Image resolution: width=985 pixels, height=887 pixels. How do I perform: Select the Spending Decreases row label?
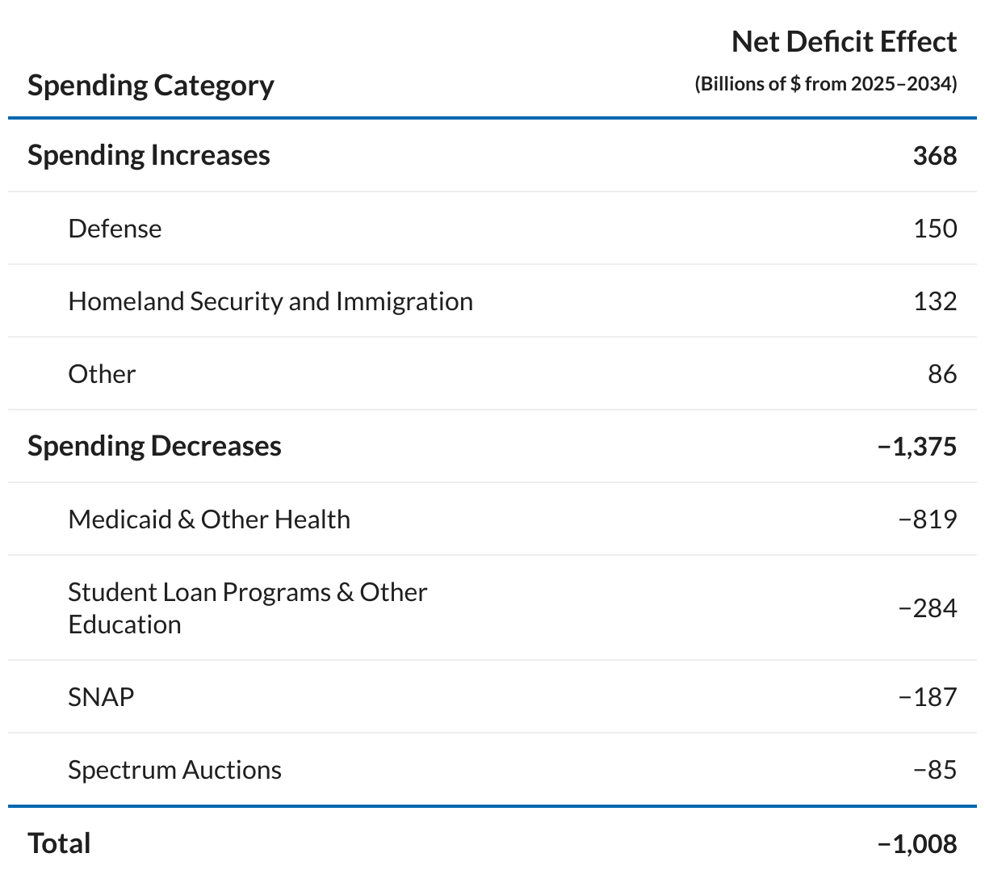[154, 446]
